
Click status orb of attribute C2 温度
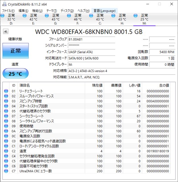[x=6, y=151]
